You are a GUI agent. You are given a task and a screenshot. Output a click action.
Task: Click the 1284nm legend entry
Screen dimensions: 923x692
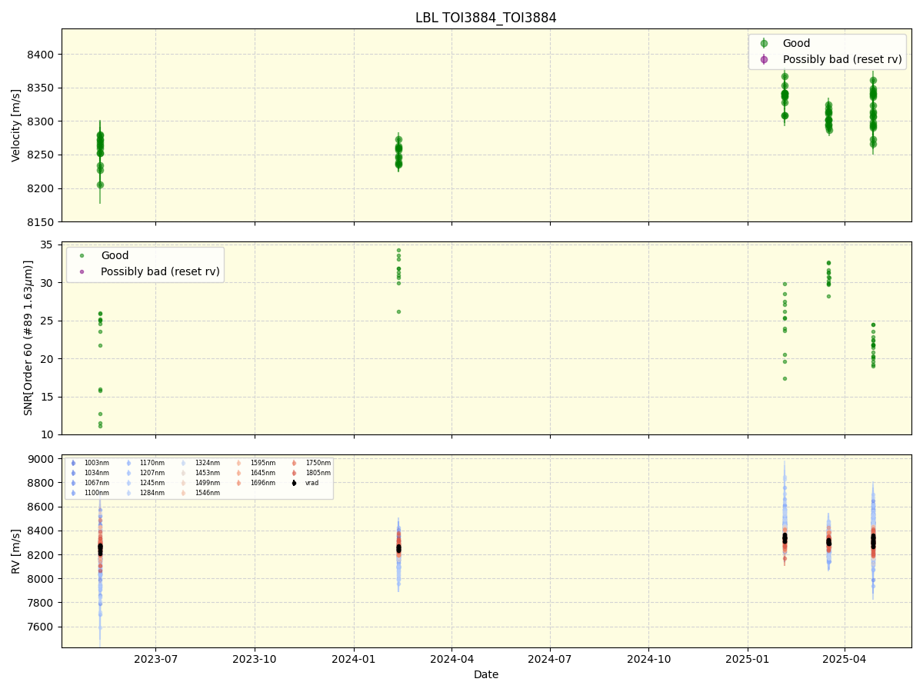click(152, 493)
